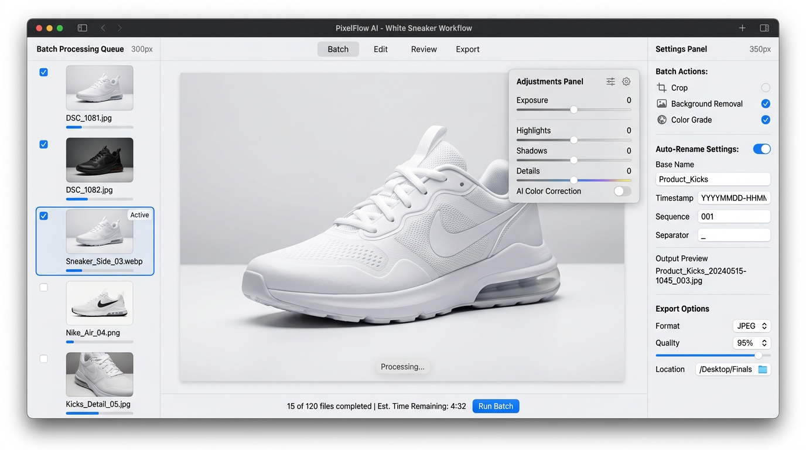Screen dimensions: 806x450
Task: Click the sidebar toggle icon in title bar
Action: click(x=83, y=28)
